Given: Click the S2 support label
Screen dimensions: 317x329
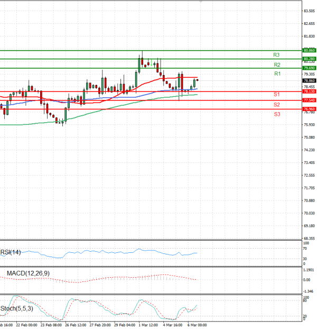Looking at the screenshot, I should point(276,105).
